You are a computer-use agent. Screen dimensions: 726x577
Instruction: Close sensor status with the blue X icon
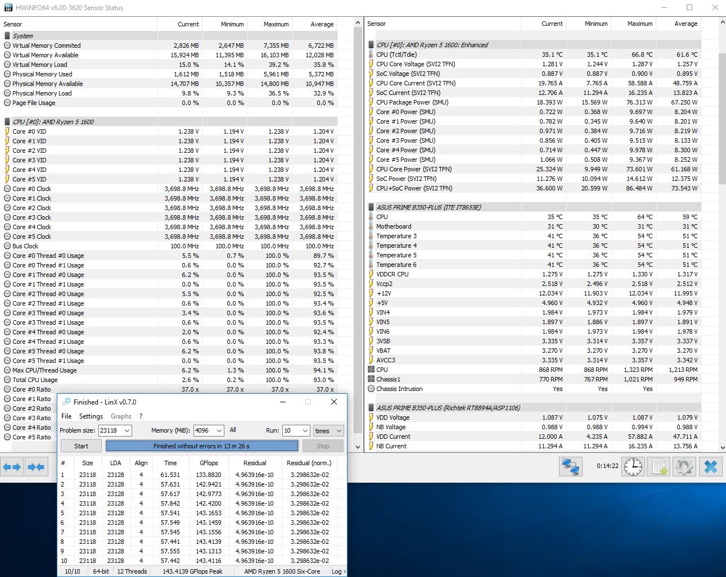711,467
